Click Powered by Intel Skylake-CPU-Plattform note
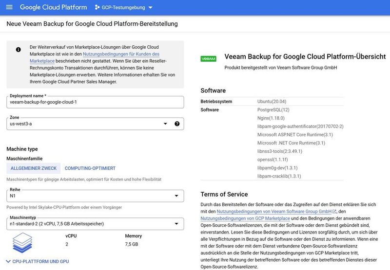 tap(64, 207)
